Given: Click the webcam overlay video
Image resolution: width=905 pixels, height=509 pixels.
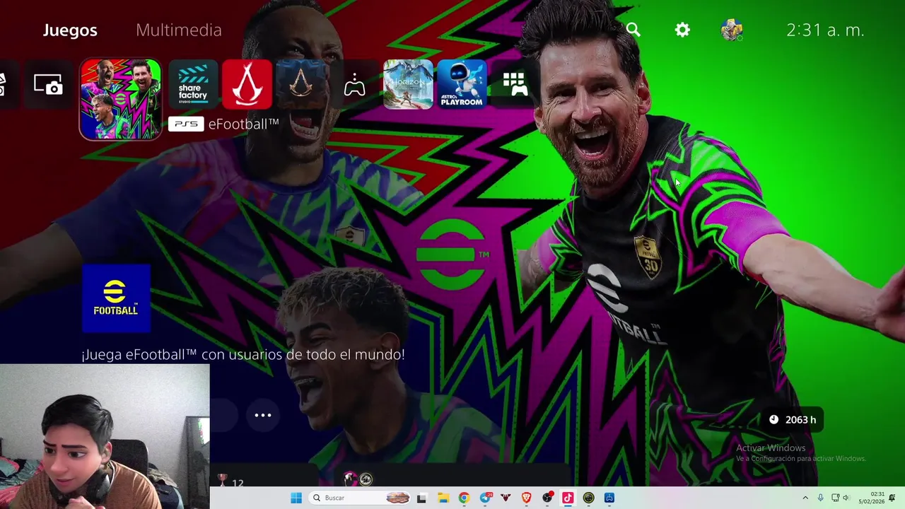Looking at the screenshot, I should click(105, 436).
